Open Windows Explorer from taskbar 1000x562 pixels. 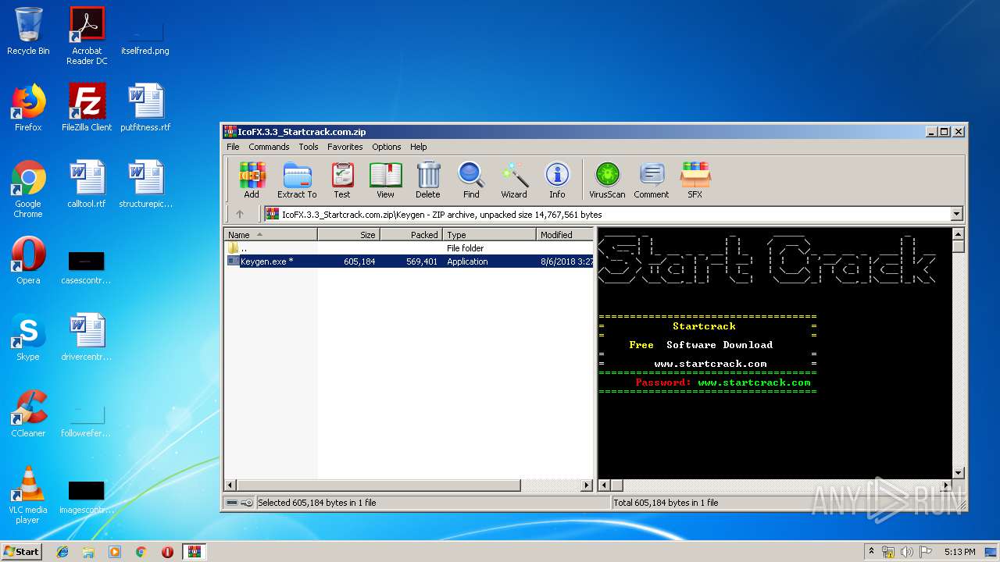click(88, 551)
